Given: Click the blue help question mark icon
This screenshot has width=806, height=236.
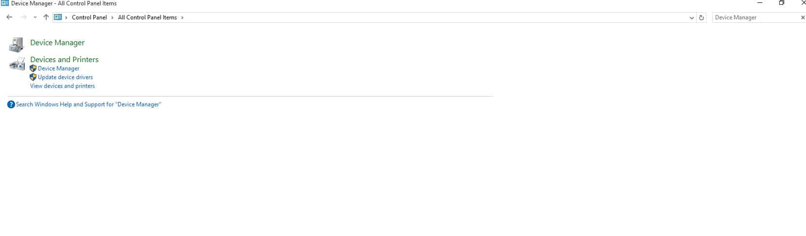Looking at the screenshot, I should click(x=11, y=104).
